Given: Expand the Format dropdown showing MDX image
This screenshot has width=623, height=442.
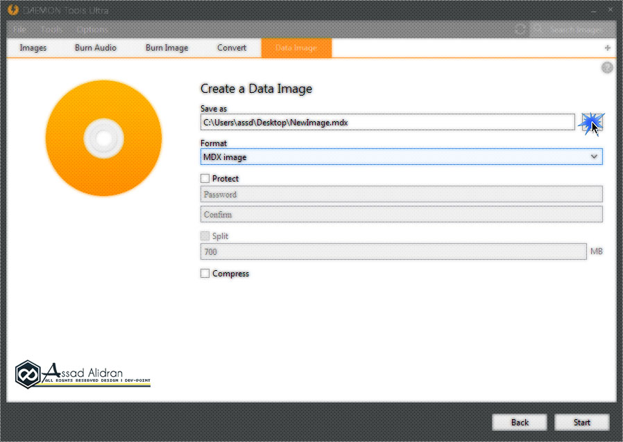Looking at the screenshot, I should point(401,157).
